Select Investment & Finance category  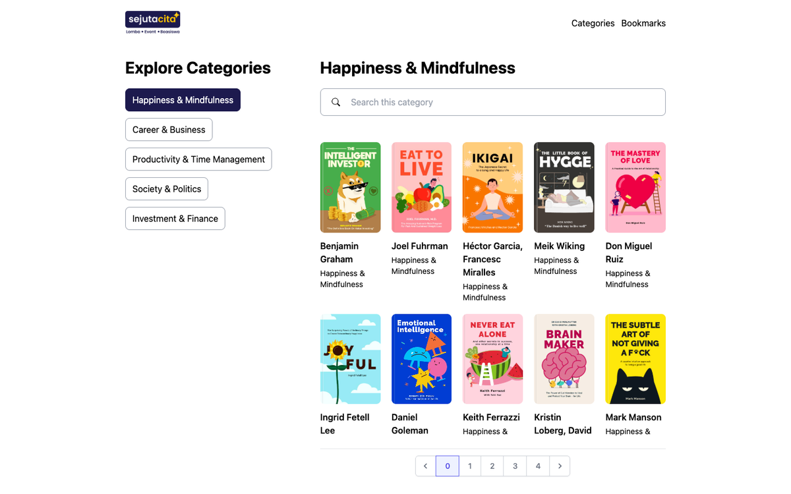[x=175, y=219]
